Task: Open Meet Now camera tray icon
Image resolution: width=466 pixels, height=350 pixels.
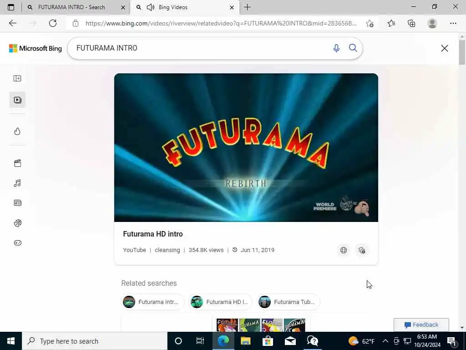Action: [396, 341]
